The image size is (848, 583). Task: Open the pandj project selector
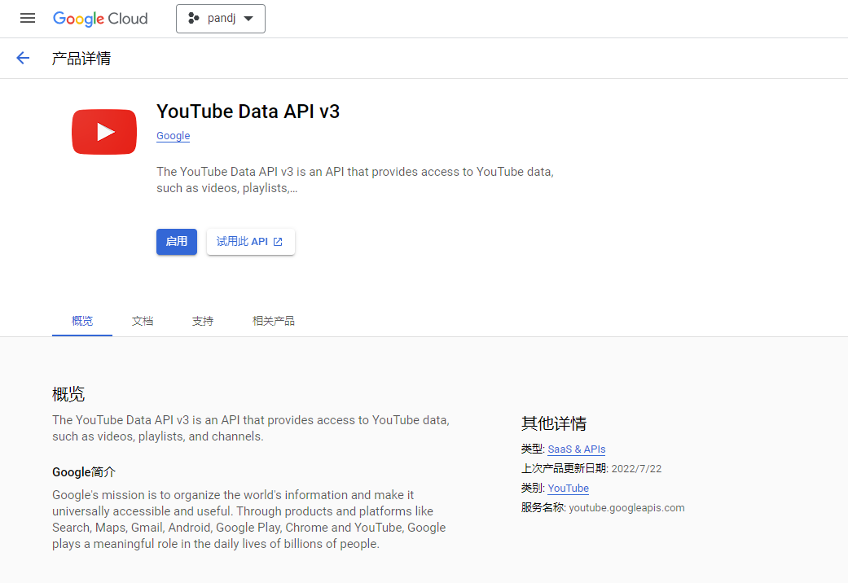221,18
